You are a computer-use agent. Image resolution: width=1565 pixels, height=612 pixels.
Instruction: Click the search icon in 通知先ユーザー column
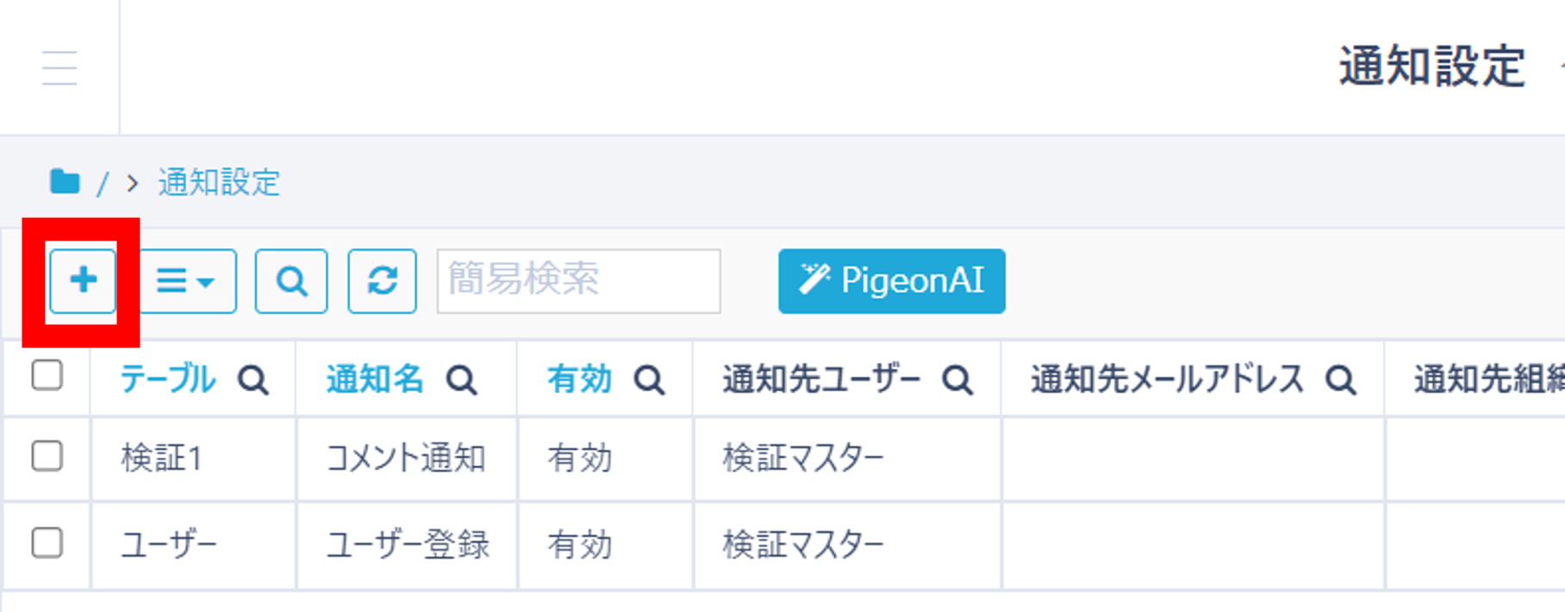click(x=957, y=379)
